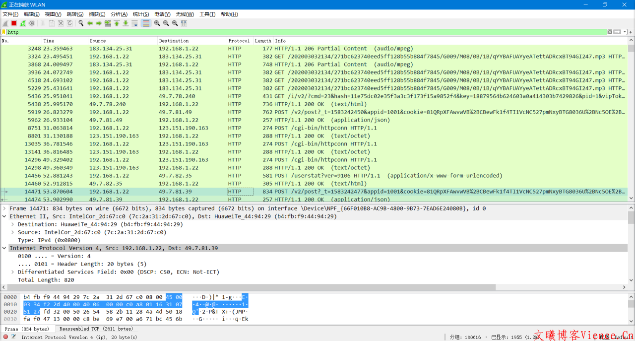Go to the first packet
The height and width of the screenshot is (341, 635).
117,23
